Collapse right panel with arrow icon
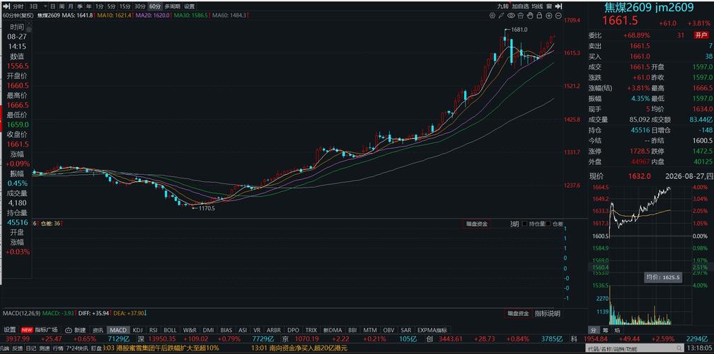This screenshot has width=714, height=354. tap(558, 6)
